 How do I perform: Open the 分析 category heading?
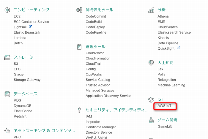coord(161,10)
